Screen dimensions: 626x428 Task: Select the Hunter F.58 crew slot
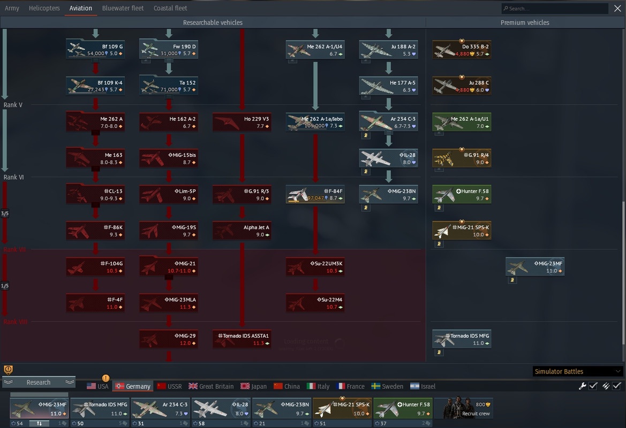coord(403,408)
